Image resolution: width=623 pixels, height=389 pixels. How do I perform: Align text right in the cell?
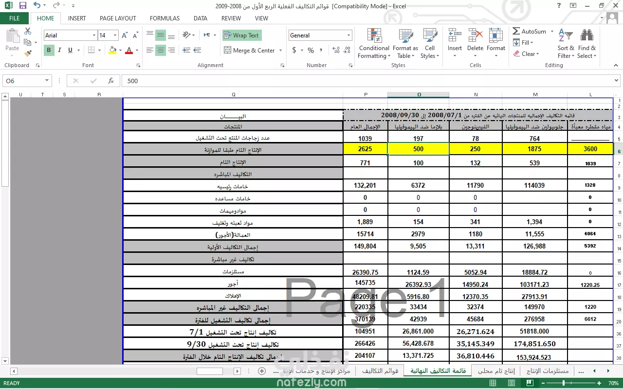pos(171,50)
